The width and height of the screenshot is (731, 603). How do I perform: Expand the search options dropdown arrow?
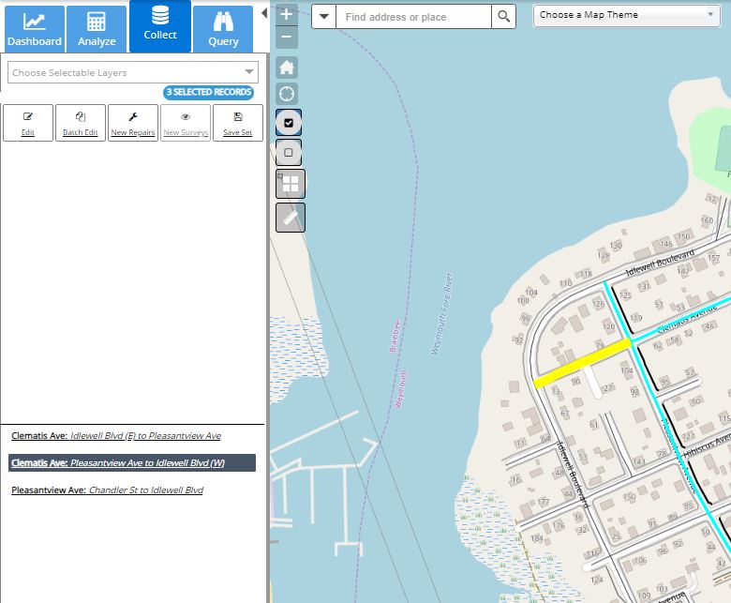(323, 17)
